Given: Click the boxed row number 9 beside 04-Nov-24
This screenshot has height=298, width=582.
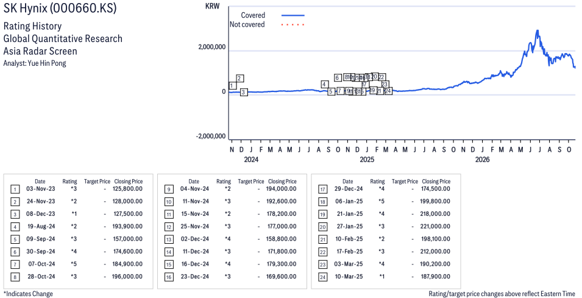Looking at the screenshot, I should click(169, 190).
